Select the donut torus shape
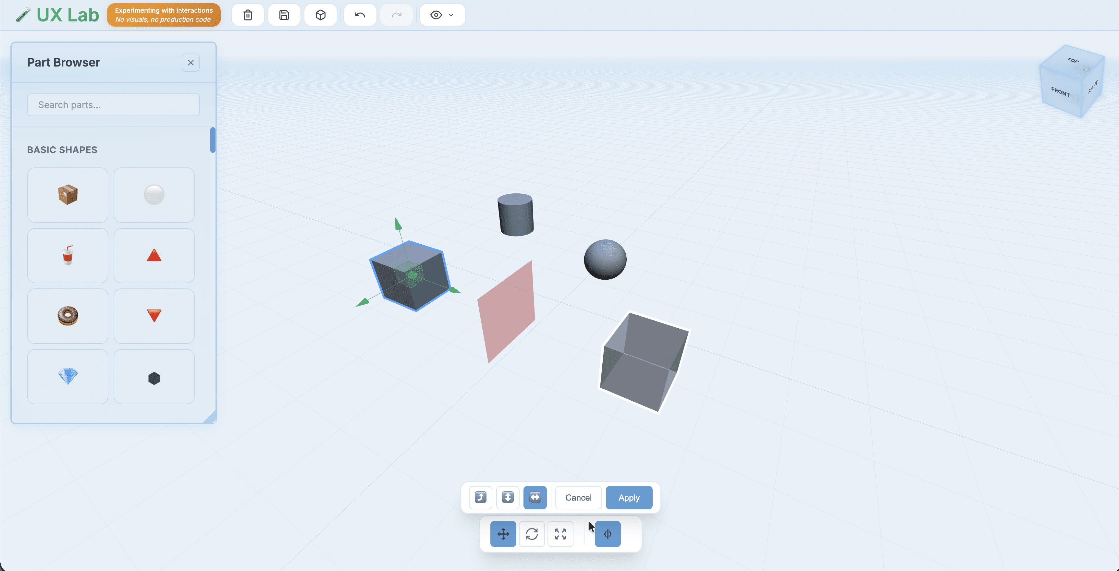 (68, 316)
